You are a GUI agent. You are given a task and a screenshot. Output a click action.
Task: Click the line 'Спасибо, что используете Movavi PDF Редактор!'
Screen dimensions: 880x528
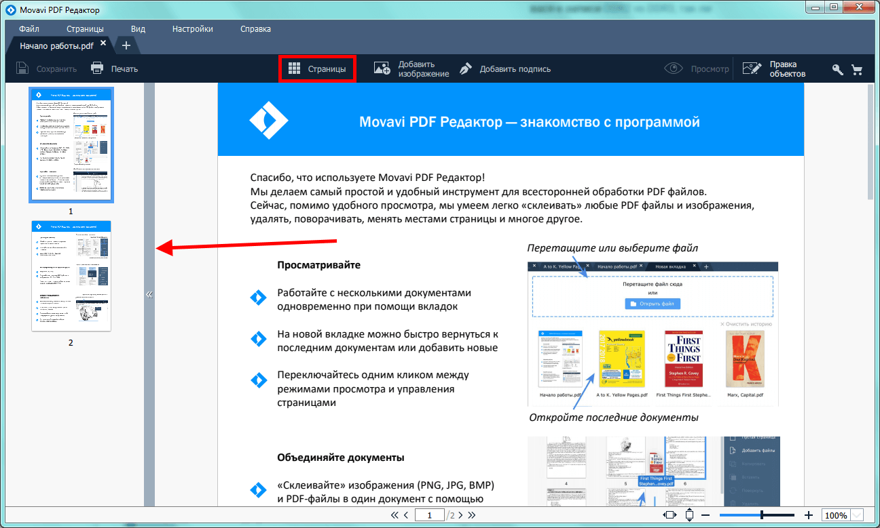(x=367, y=177)
